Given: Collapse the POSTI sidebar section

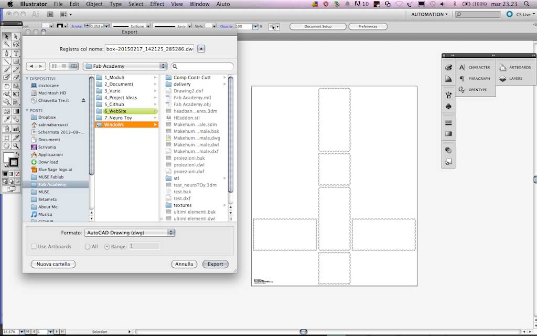Looking at the screenshot, I should [x=27, y=110].
